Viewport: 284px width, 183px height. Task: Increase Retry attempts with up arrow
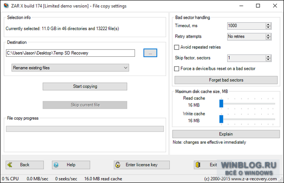click(268, 35)
